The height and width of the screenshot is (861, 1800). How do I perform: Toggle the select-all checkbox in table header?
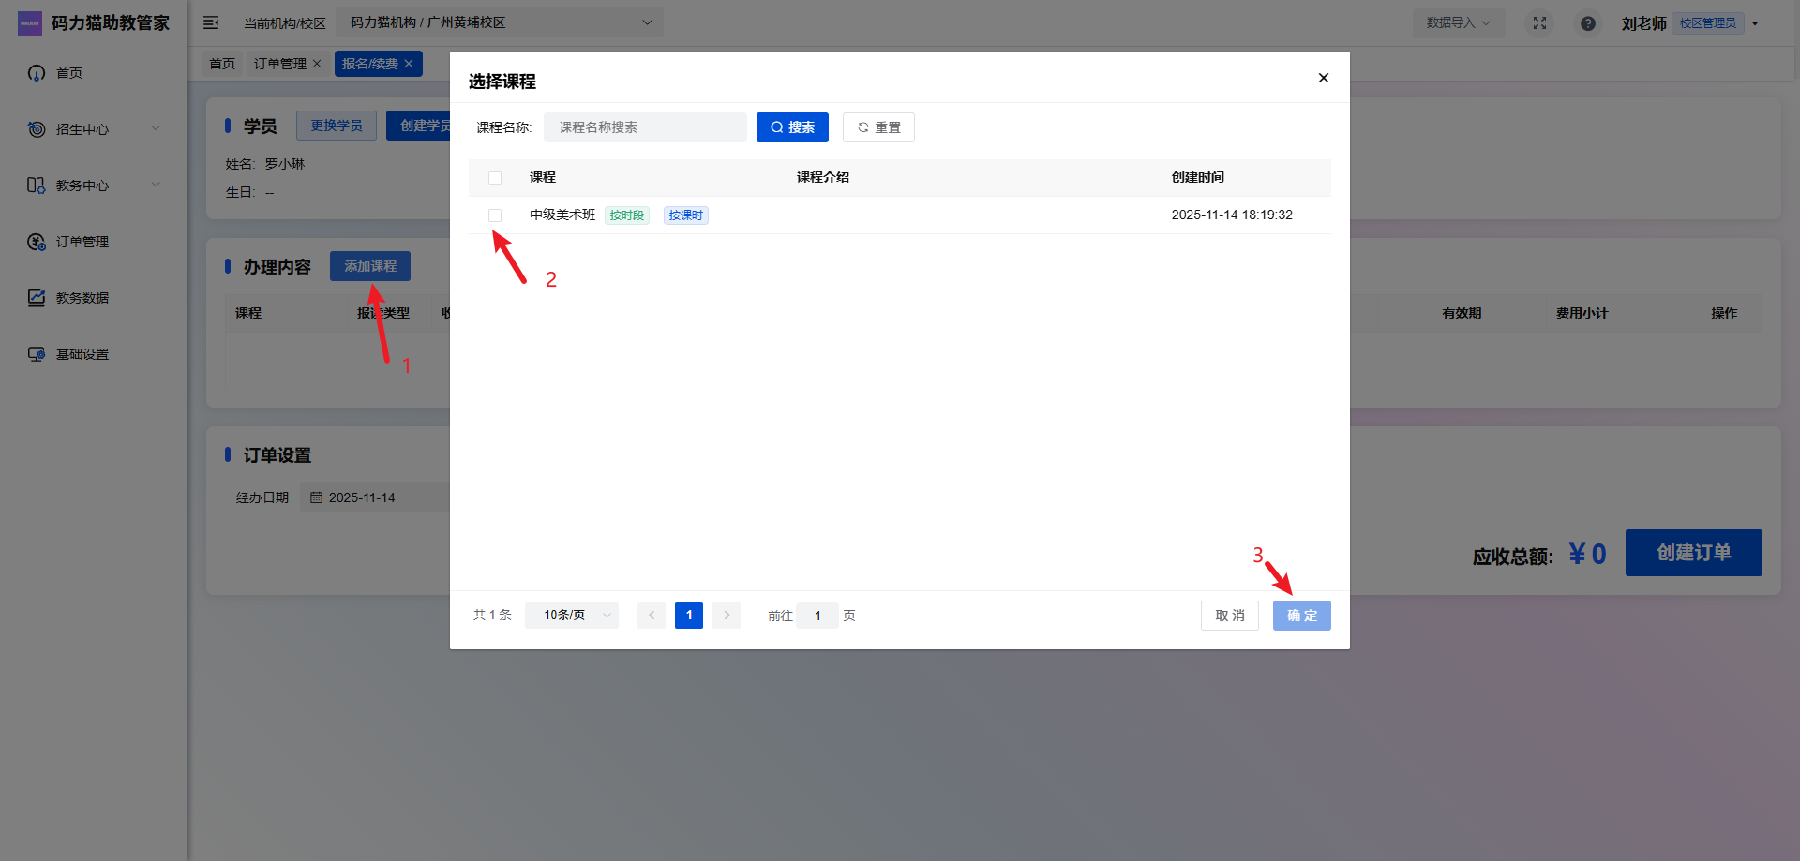click(x=495, y=178)
